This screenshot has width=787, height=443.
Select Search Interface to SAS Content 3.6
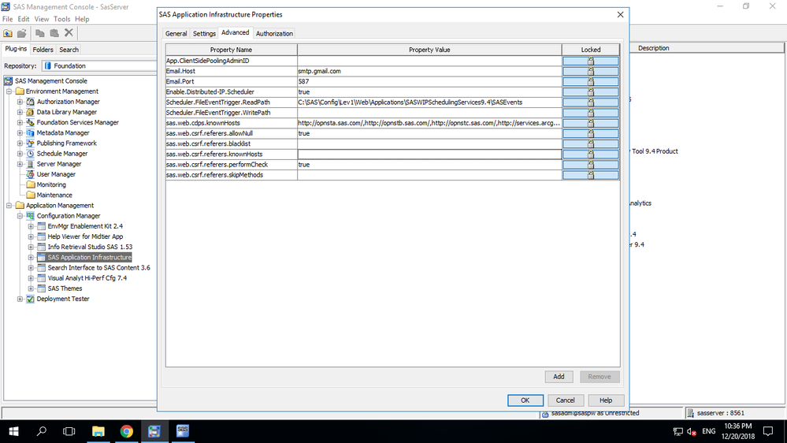(x=98, y=268)
